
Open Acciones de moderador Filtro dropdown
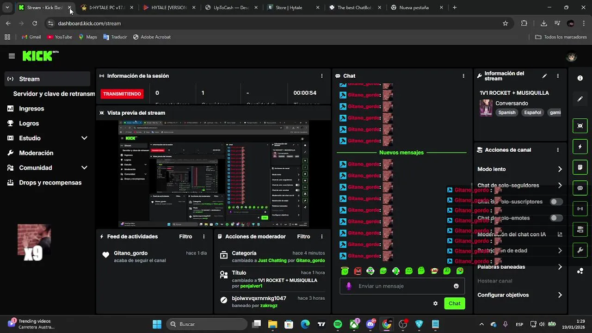[x=303, y=236]
